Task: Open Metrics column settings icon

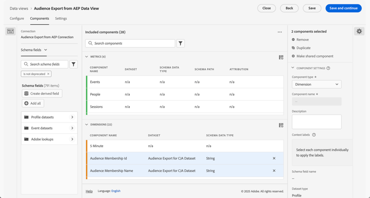Action: tap(281, 57)
